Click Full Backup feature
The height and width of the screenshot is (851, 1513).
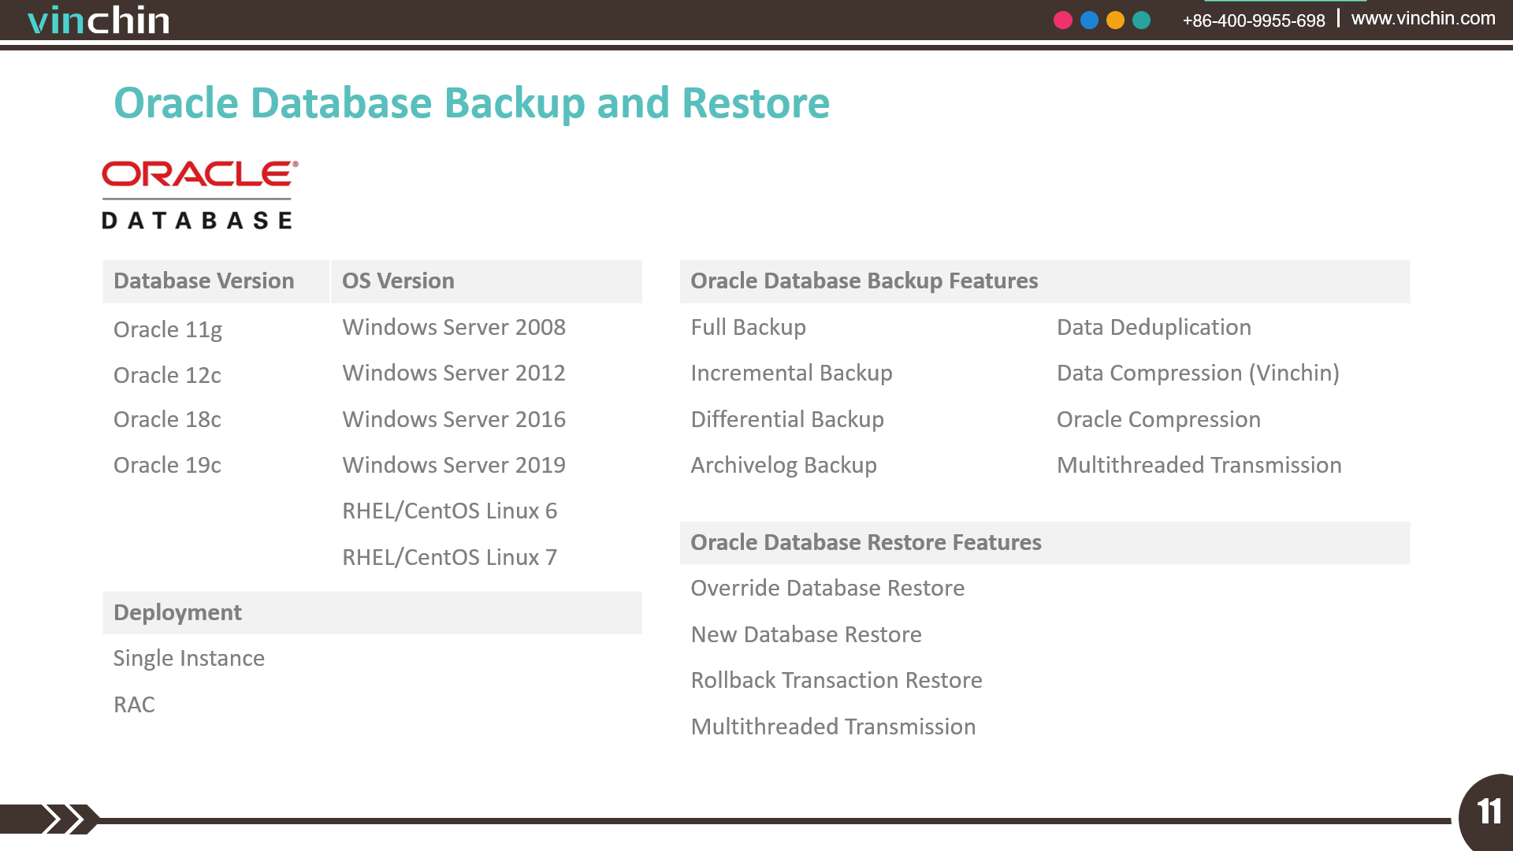click(749, 327)
